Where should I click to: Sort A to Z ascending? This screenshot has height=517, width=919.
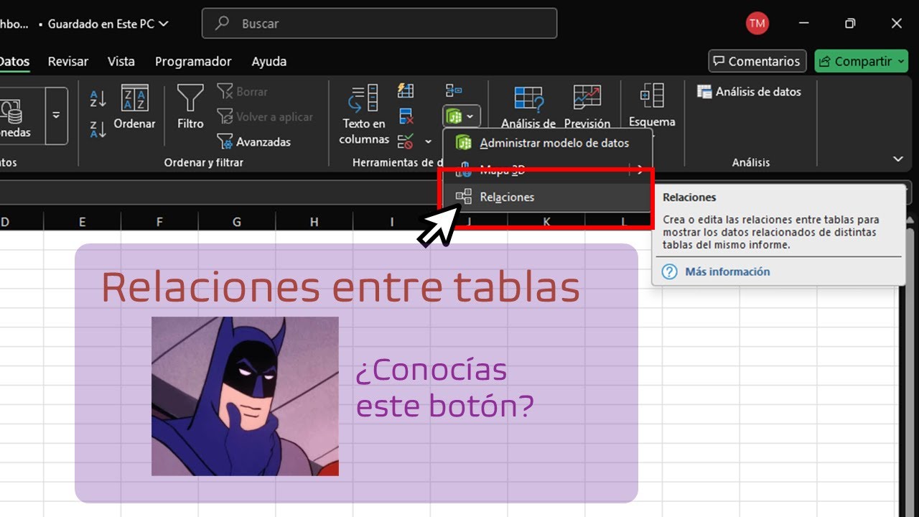coord(98,98)
